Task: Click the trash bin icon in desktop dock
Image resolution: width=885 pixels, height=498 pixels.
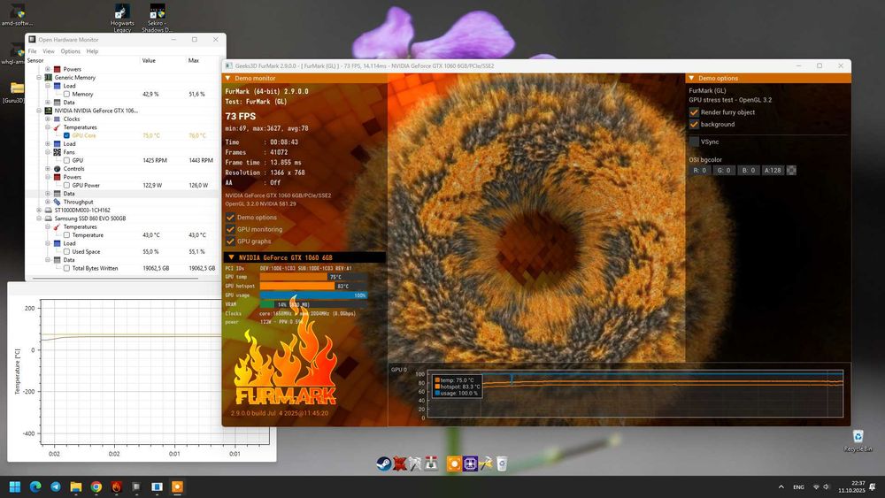Action: [x=501, y=464]
